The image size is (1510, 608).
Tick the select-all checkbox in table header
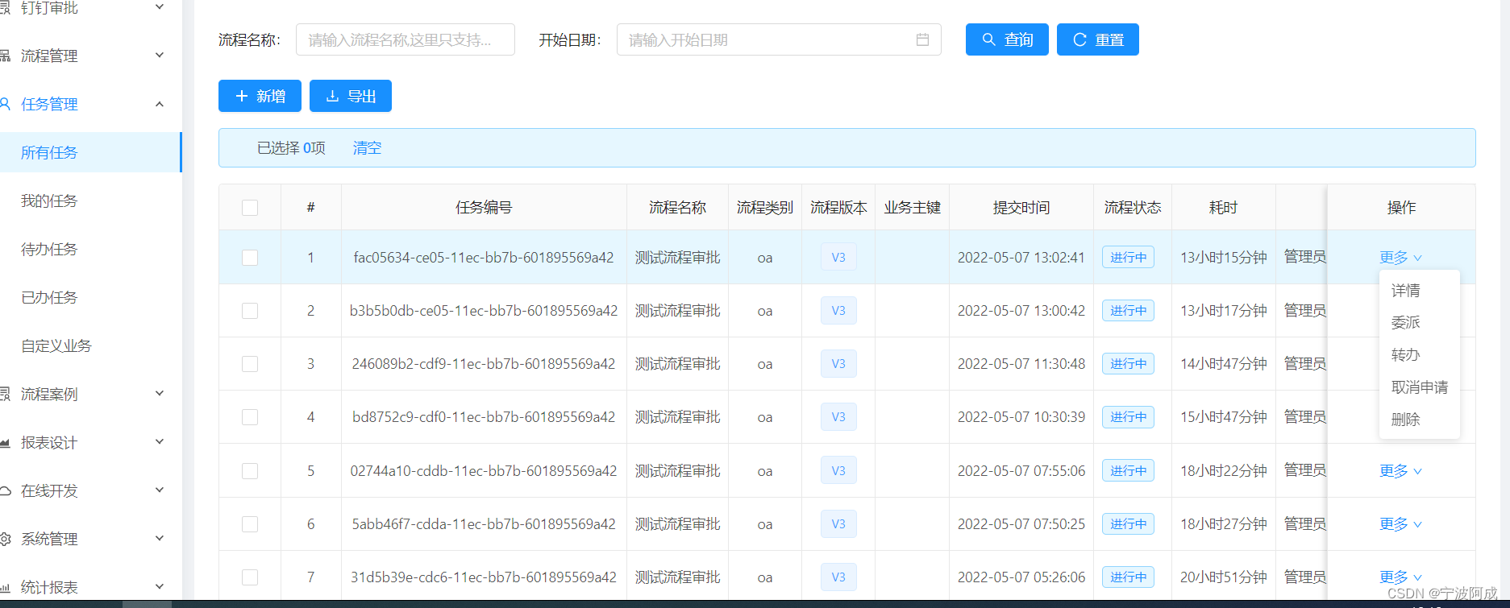(250, 208)
